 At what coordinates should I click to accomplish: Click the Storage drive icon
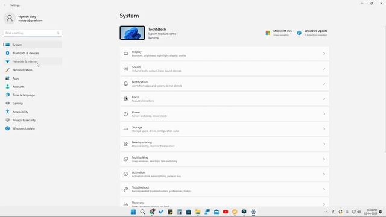(126, 129)
